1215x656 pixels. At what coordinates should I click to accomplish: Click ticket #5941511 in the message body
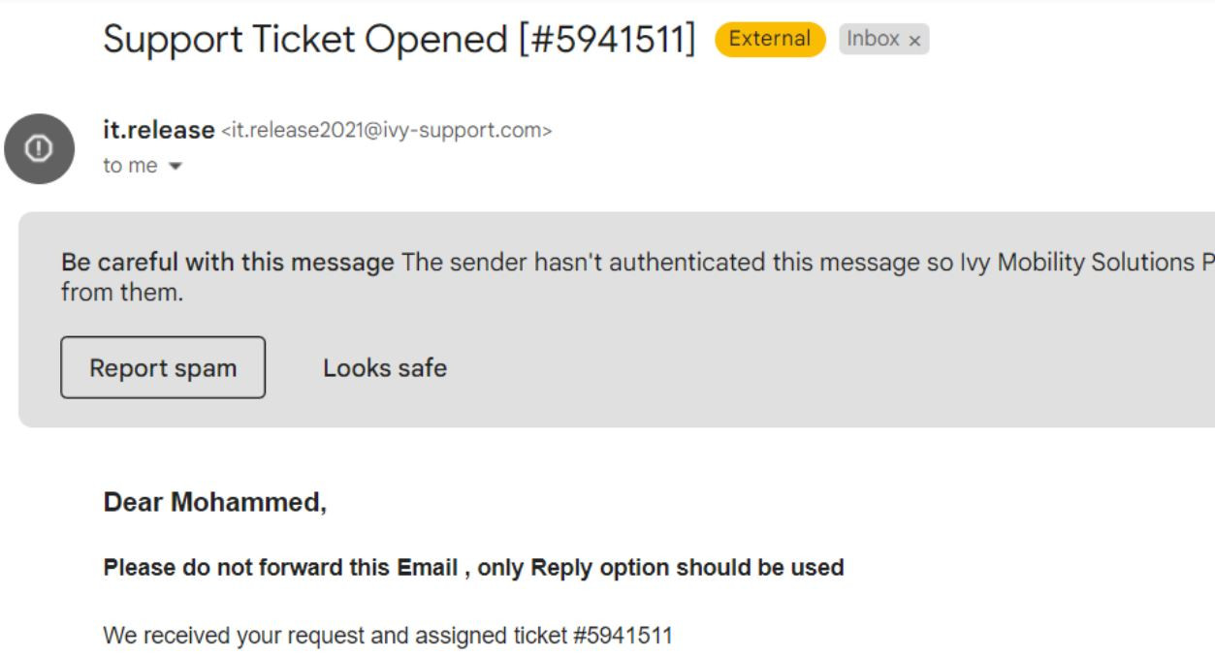coord(623,636)
